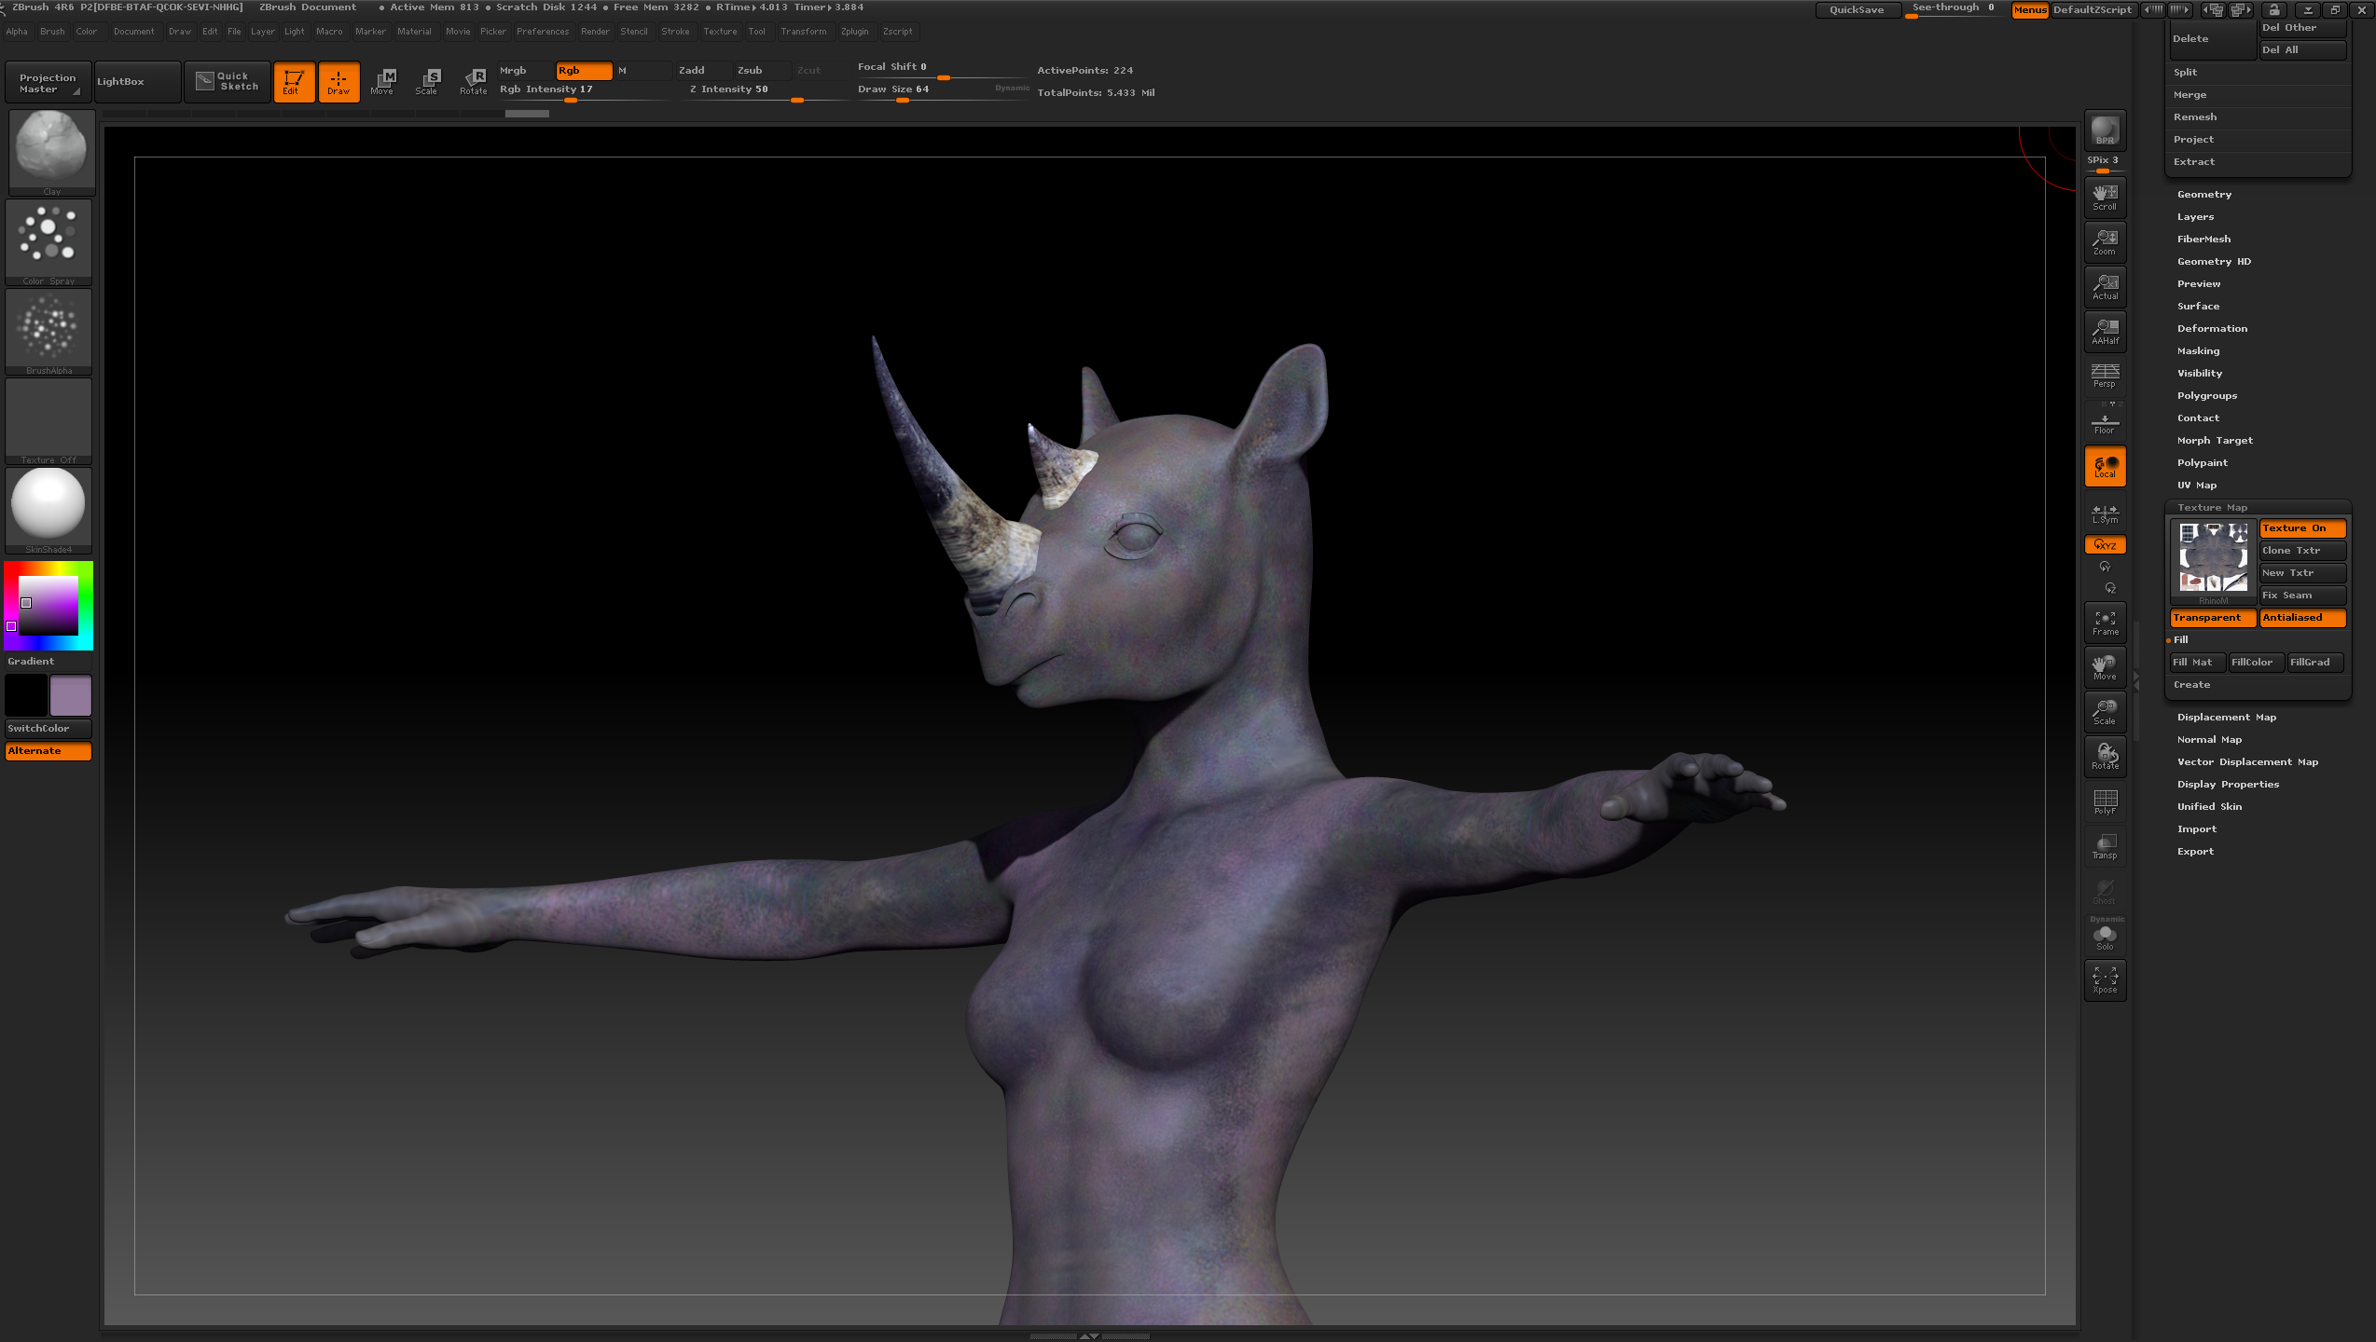Open Quick Sketch mode

pyautogui.click(x=228, y=81)
